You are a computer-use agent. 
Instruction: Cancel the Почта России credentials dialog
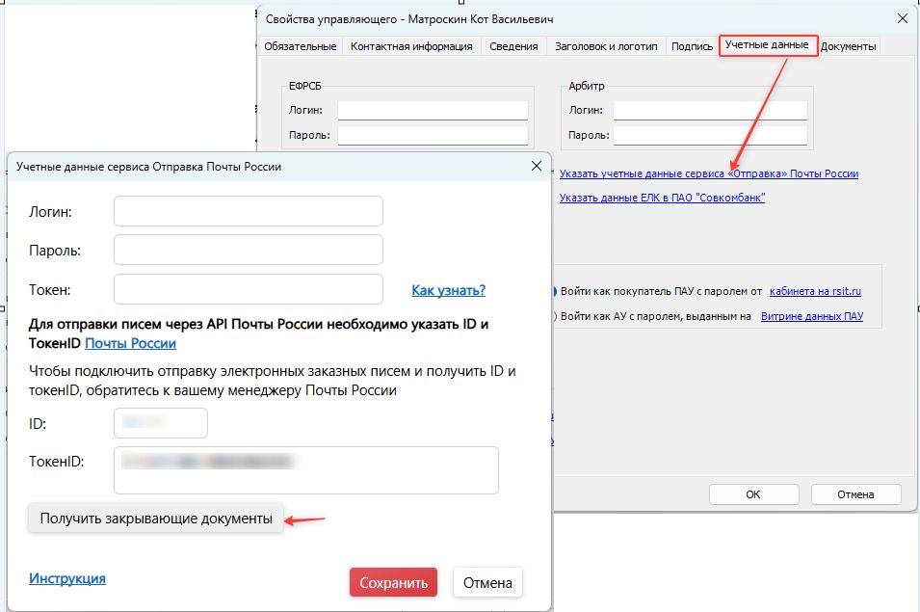click(487, 583)
